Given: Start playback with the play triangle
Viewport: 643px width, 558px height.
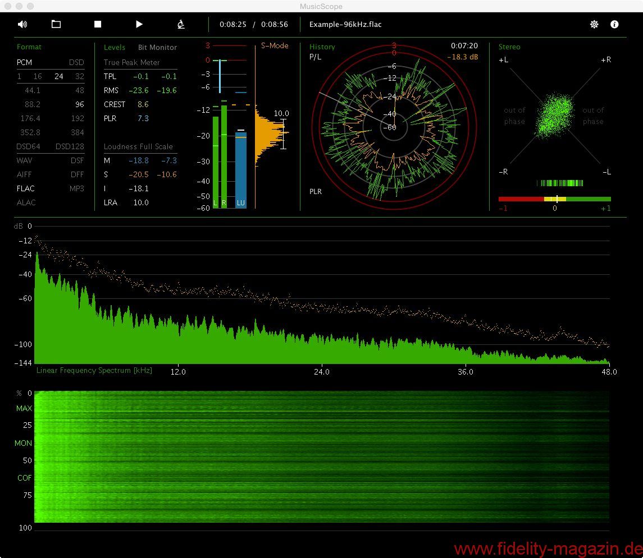Looking at the screenshot, I should (x=139, y=24).
